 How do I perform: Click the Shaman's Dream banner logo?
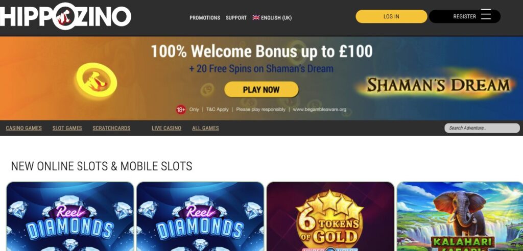[x=438, y=85]
